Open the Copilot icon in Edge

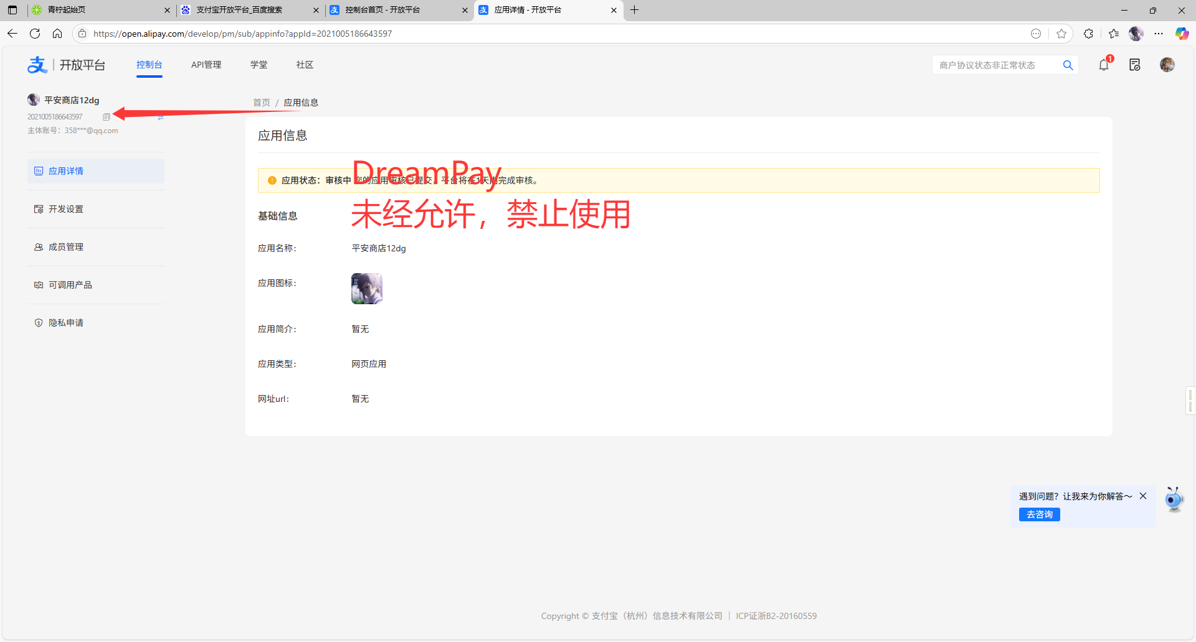[1182, 34]
